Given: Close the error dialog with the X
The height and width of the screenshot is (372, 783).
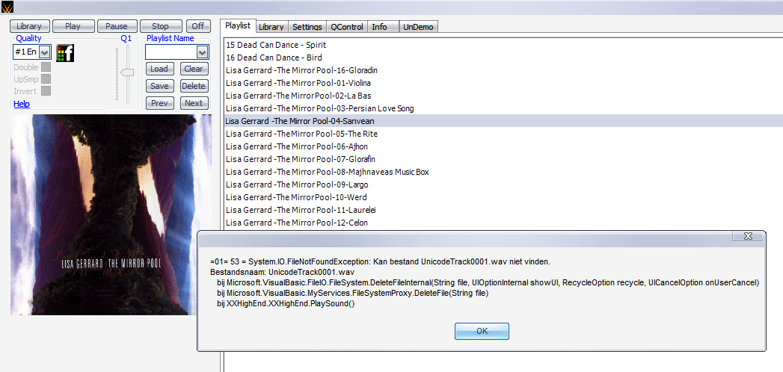Looking at the screenshot, I should tap(748, 236).
